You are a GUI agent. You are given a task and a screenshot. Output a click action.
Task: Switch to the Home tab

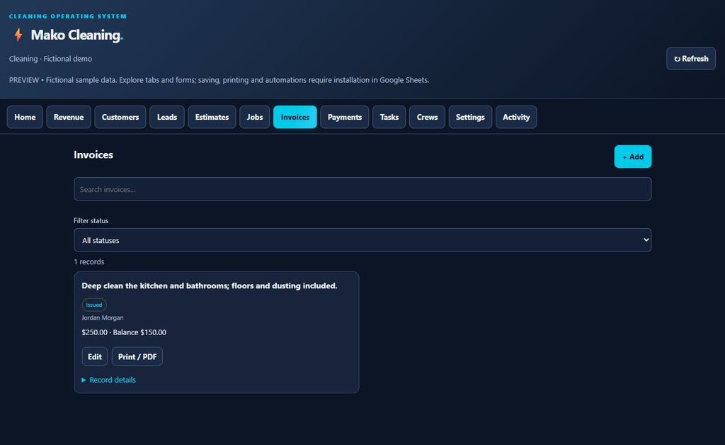[x=25, y=117]
